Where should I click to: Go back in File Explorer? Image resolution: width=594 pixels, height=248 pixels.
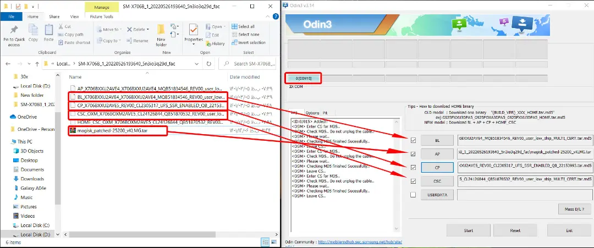pyautogui.click(x=8, y=64)
